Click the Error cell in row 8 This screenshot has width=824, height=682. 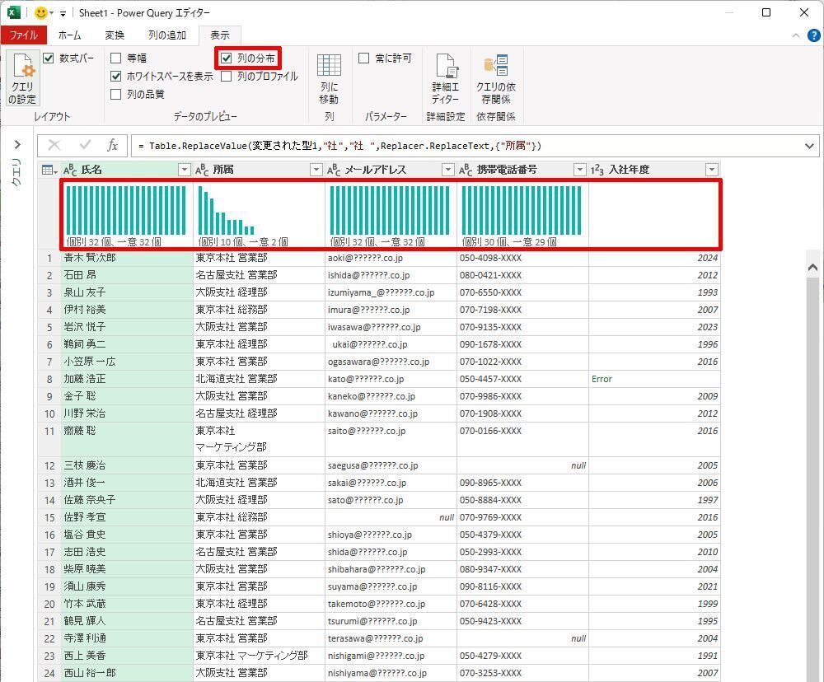653,379
